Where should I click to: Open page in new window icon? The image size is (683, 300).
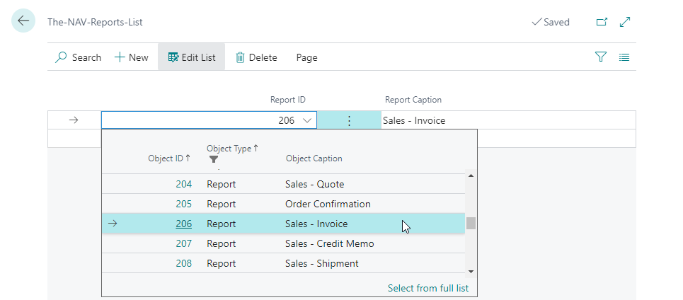click(x=602, y=22)
